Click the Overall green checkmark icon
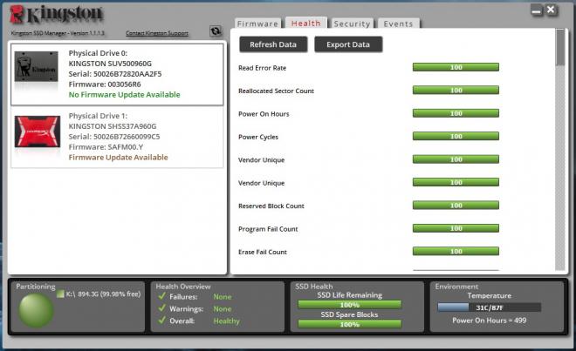Screen dimensions: 576x351 [161, 321]
